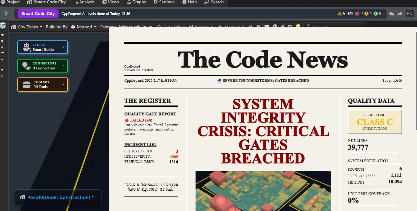Open the Project menu
417x211 pixels.
[10, 2]
